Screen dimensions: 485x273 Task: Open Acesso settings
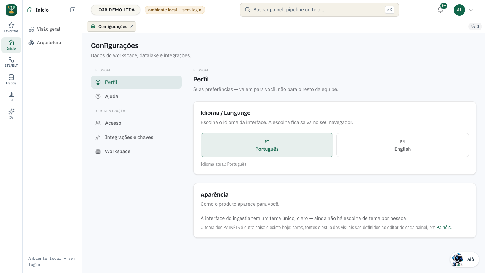pos(136,123)
